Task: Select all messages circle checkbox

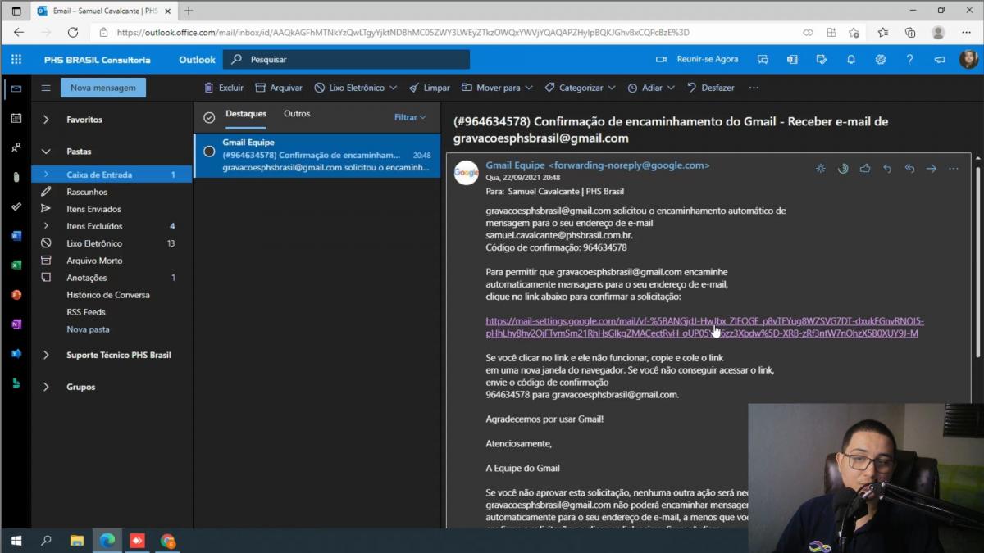Action: pos(209,118)
